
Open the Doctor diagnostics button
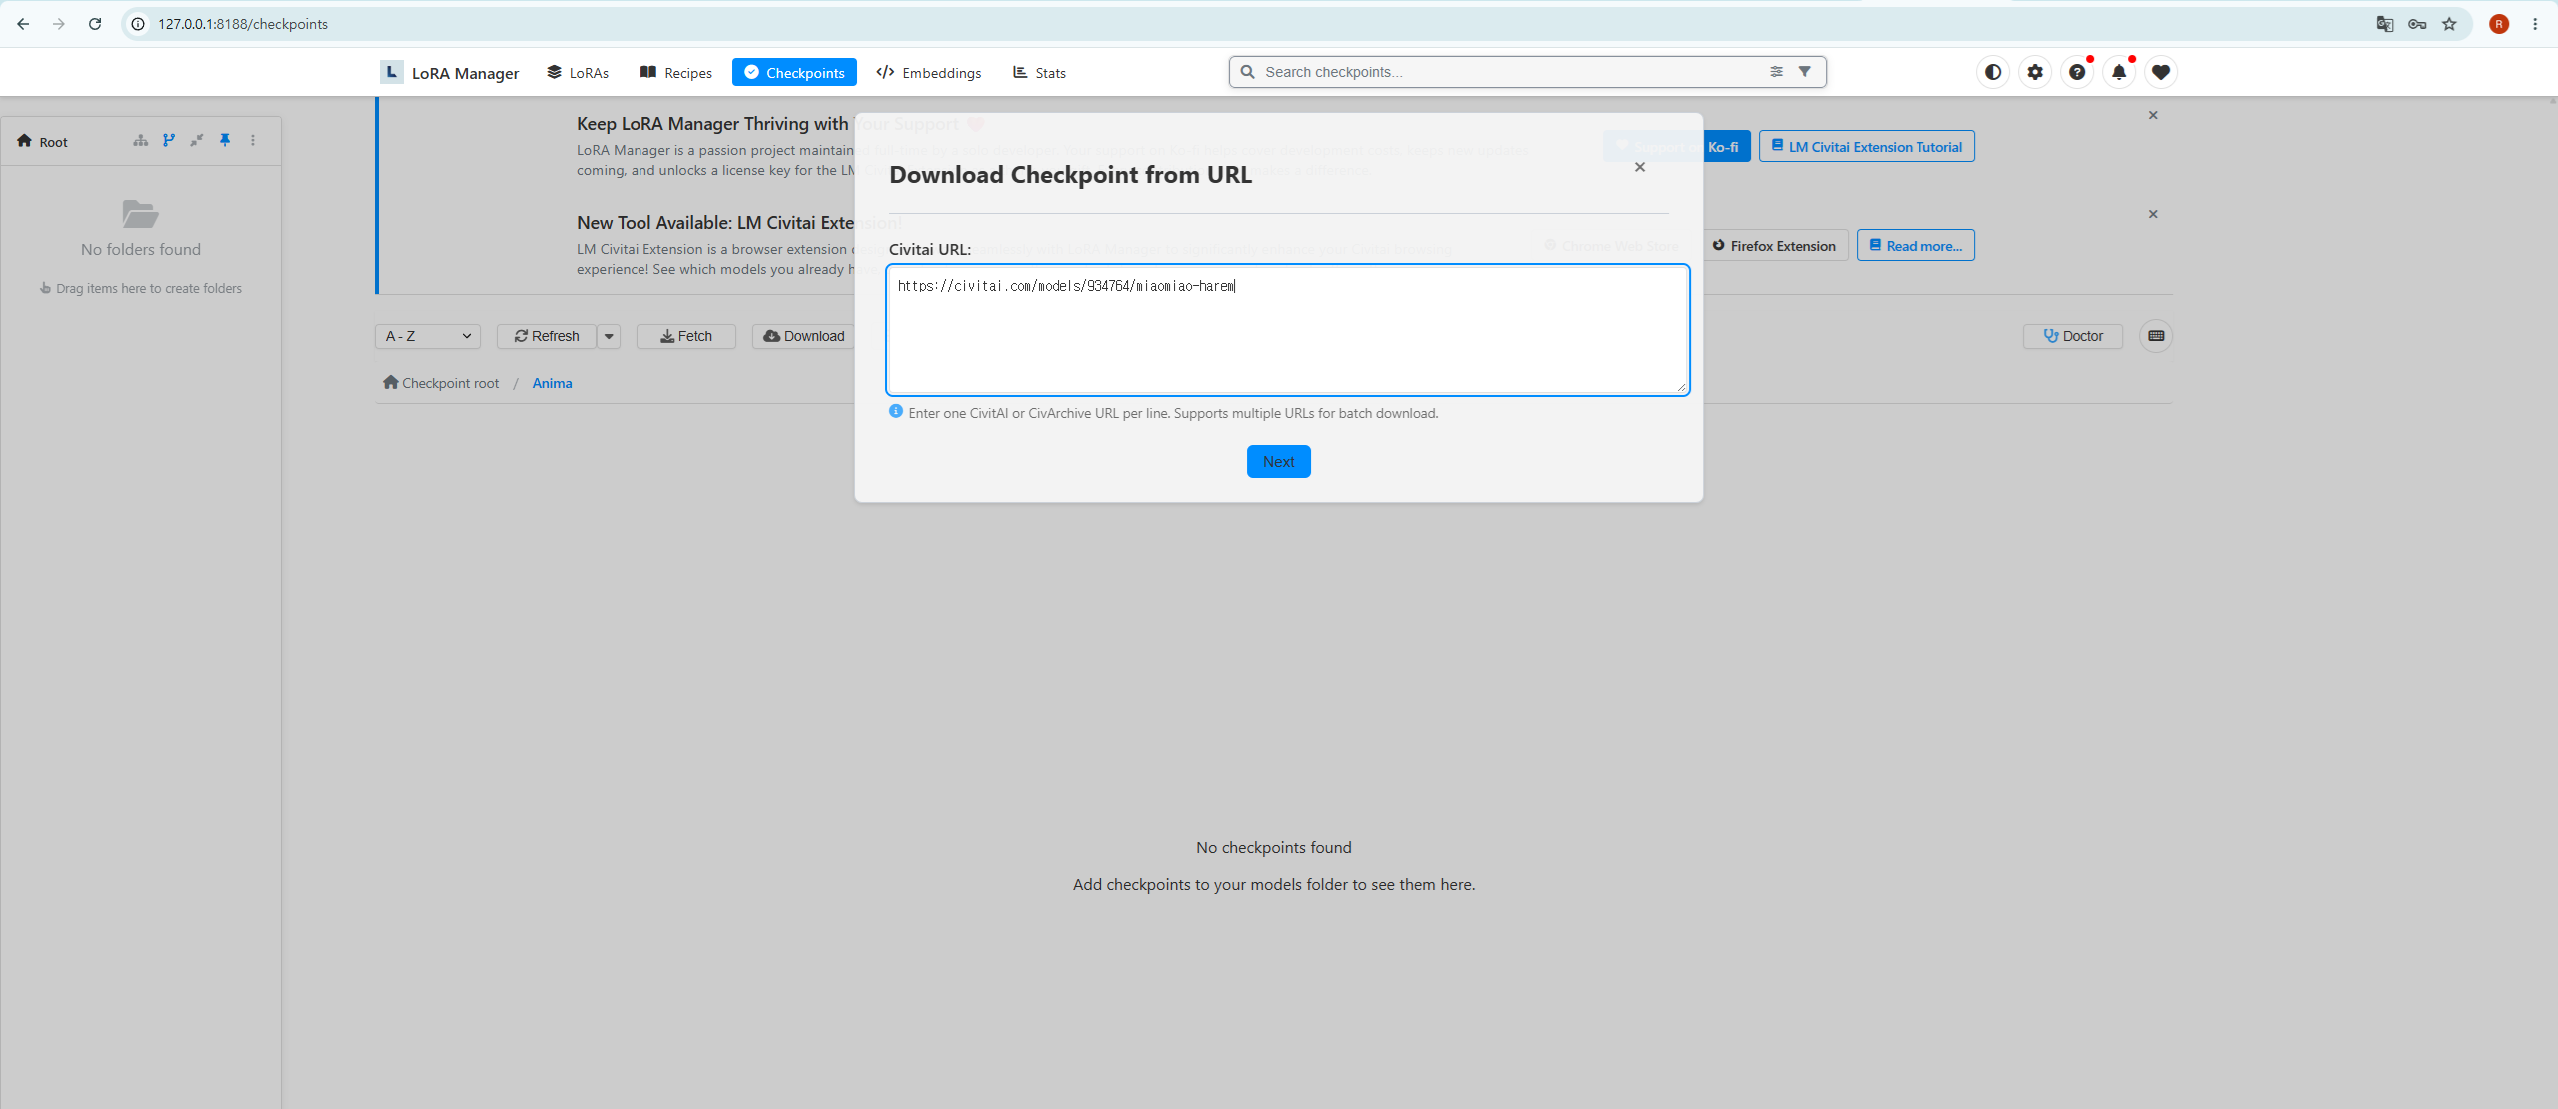click(2073, 336)
